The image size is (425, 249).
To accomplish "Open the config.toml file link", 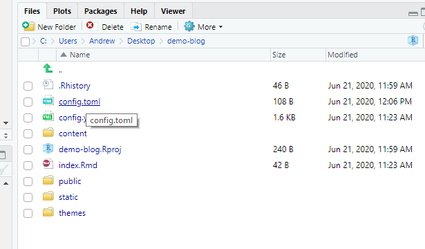I will click(79, 102).
